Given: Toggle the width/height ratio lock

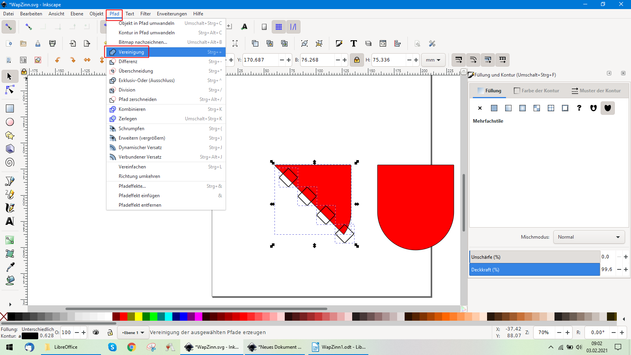Looking at the screenshot, I should click(357, 60).
